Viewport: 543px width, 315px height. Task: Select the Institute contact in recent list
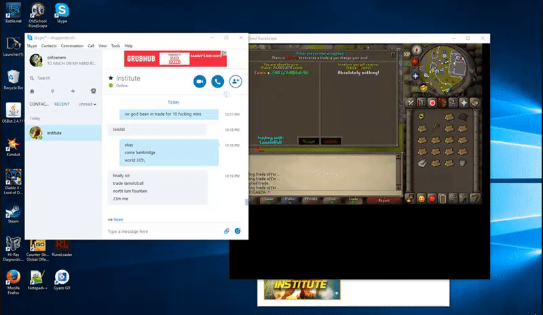coord(63,133)
